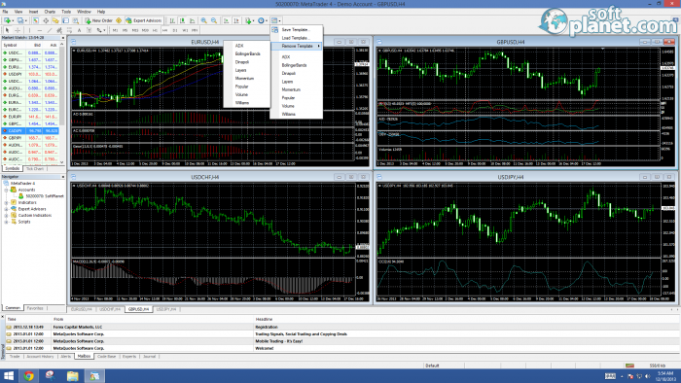681x383 pixels.
Task: Switch chart to line chart icon
Action: pos(192,20)
